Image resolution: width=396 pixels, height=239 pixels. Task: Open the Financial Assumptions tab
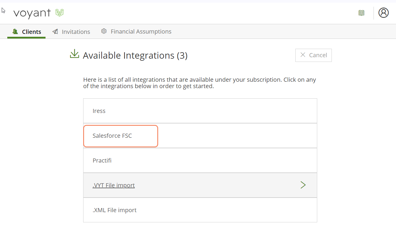[136, 32]
